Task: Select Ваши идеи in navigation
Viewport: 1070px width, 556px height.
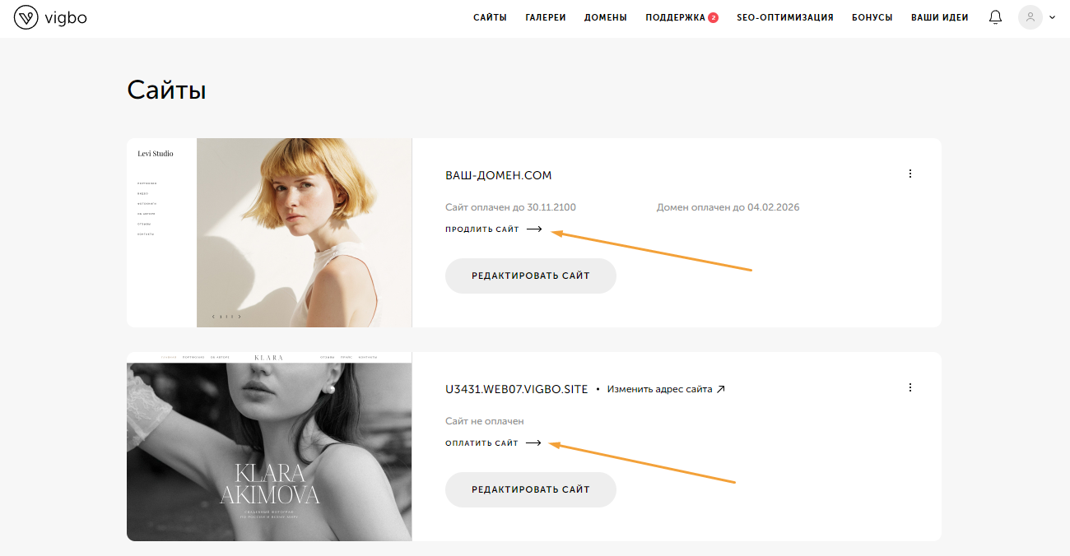Action: click(x=940, y=17)
